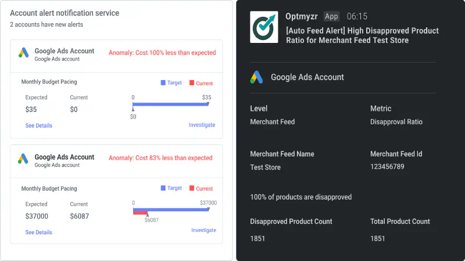Investigate the 83% cost anomaly
Viewport: 465px width, 261px height.
204,230
